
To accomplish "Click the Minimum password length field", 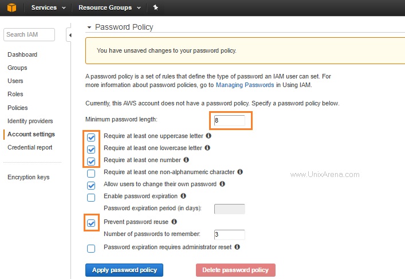I will click(x=229, y=120).
